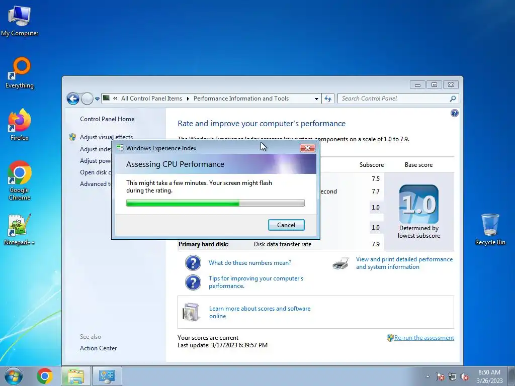Image resolution: width=515 pixels, height=386 pixels.
Task: Click the Subscore column header
Action: (x=372, y=165)
